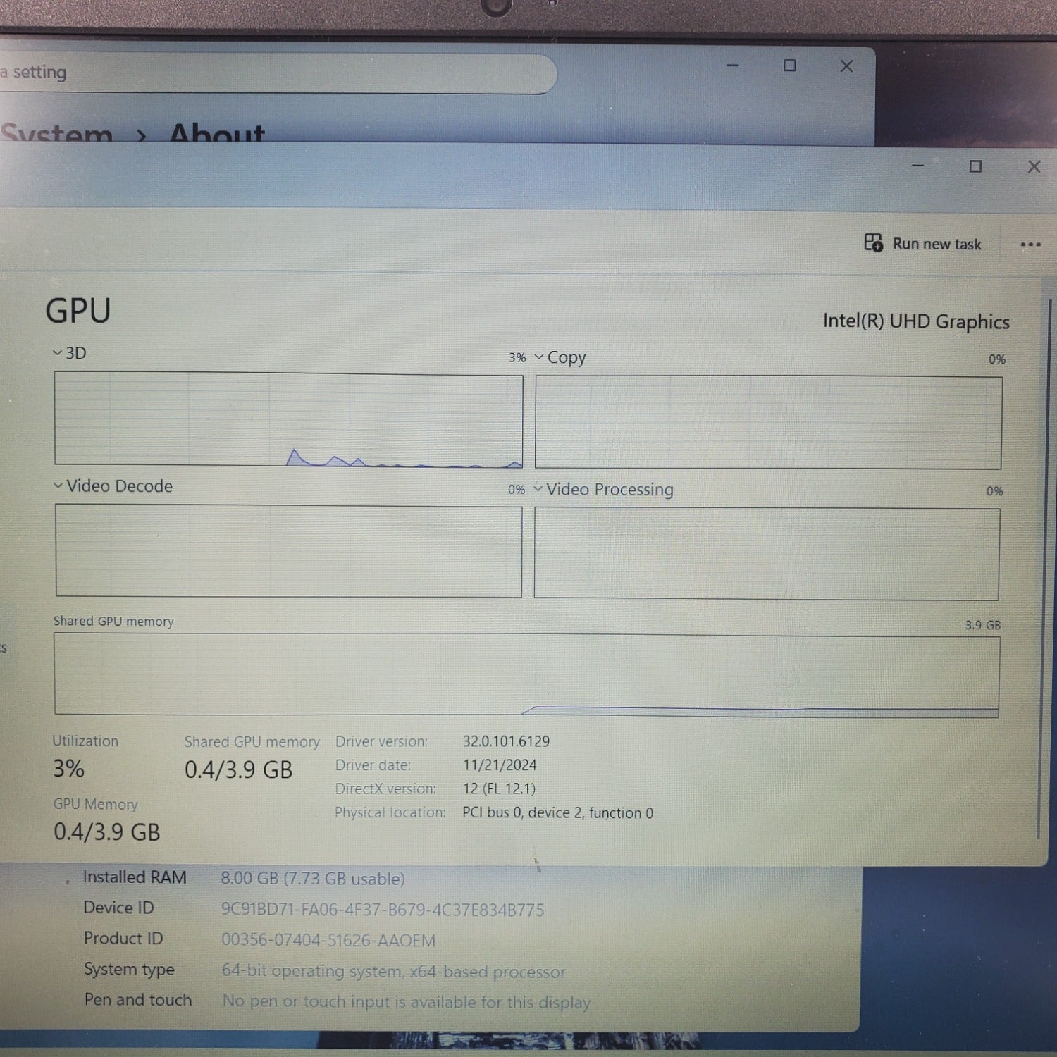The image size is (1057, 1057).
Task: Open the three-dot more options menu
Action: point(1030,245)
